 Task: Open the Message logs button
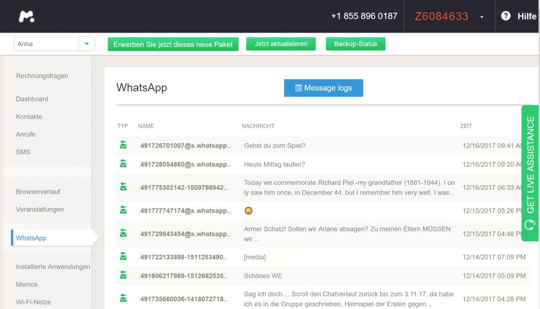(323, 88)
